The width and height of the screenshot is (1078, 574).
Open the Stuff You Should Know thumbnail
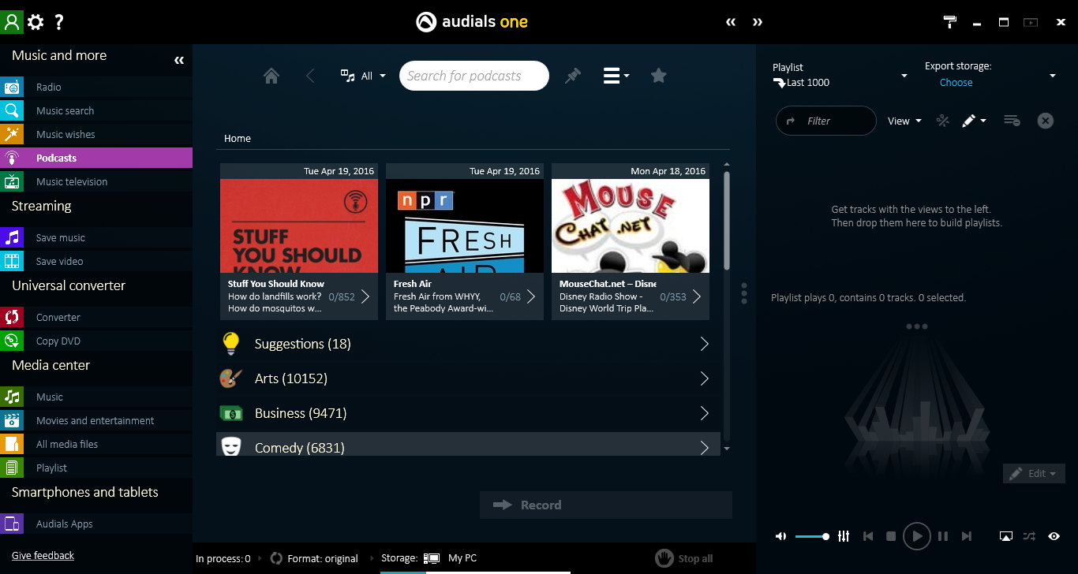[x=299, y=226]
